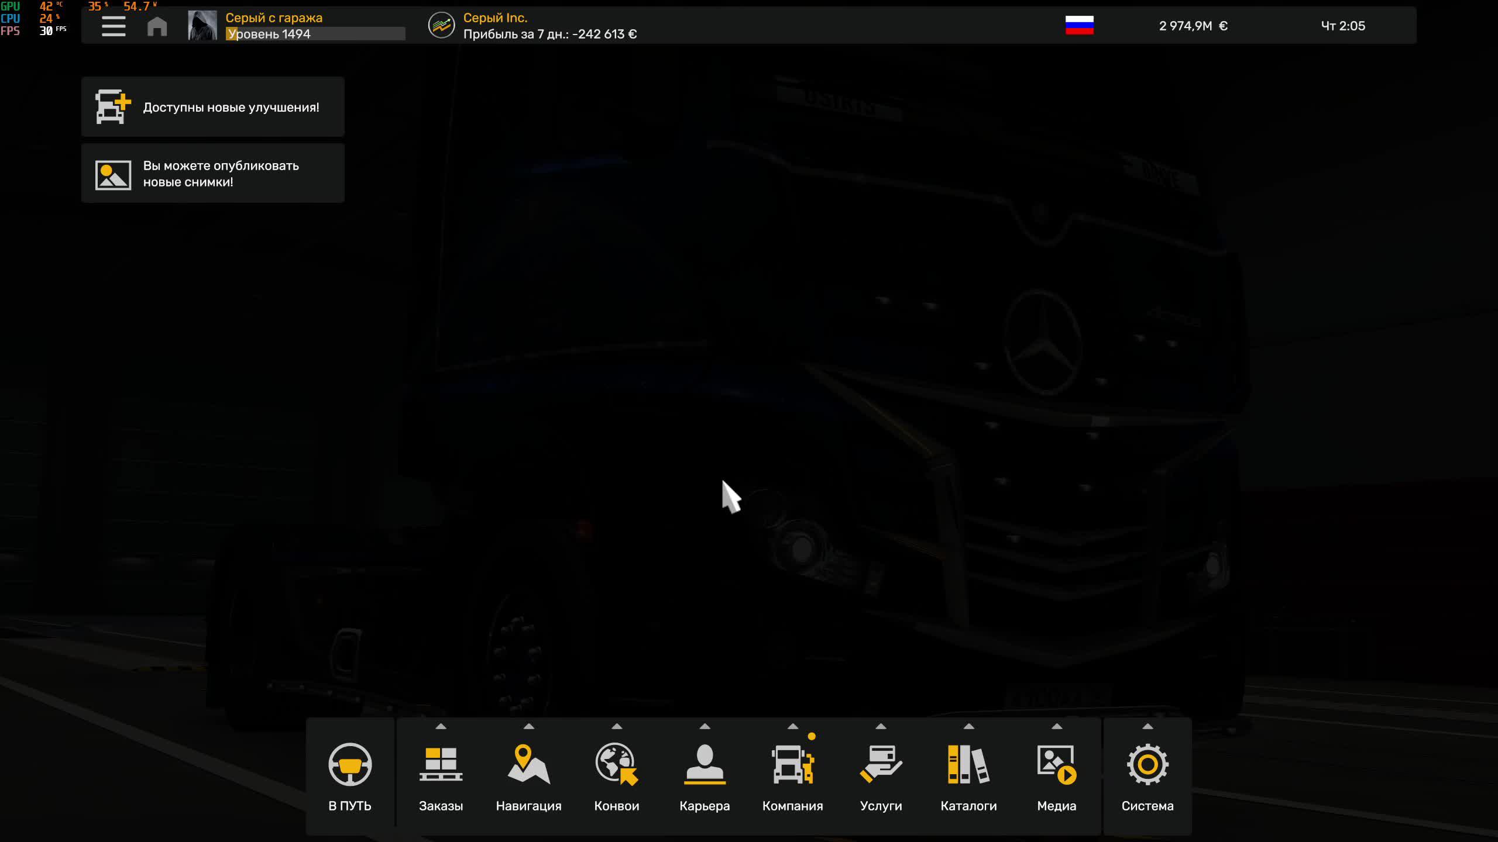Click the Компания truck icon
The height and width of the screenshot is (842, 1498).
pyautogui.click(x=792, y=764)
